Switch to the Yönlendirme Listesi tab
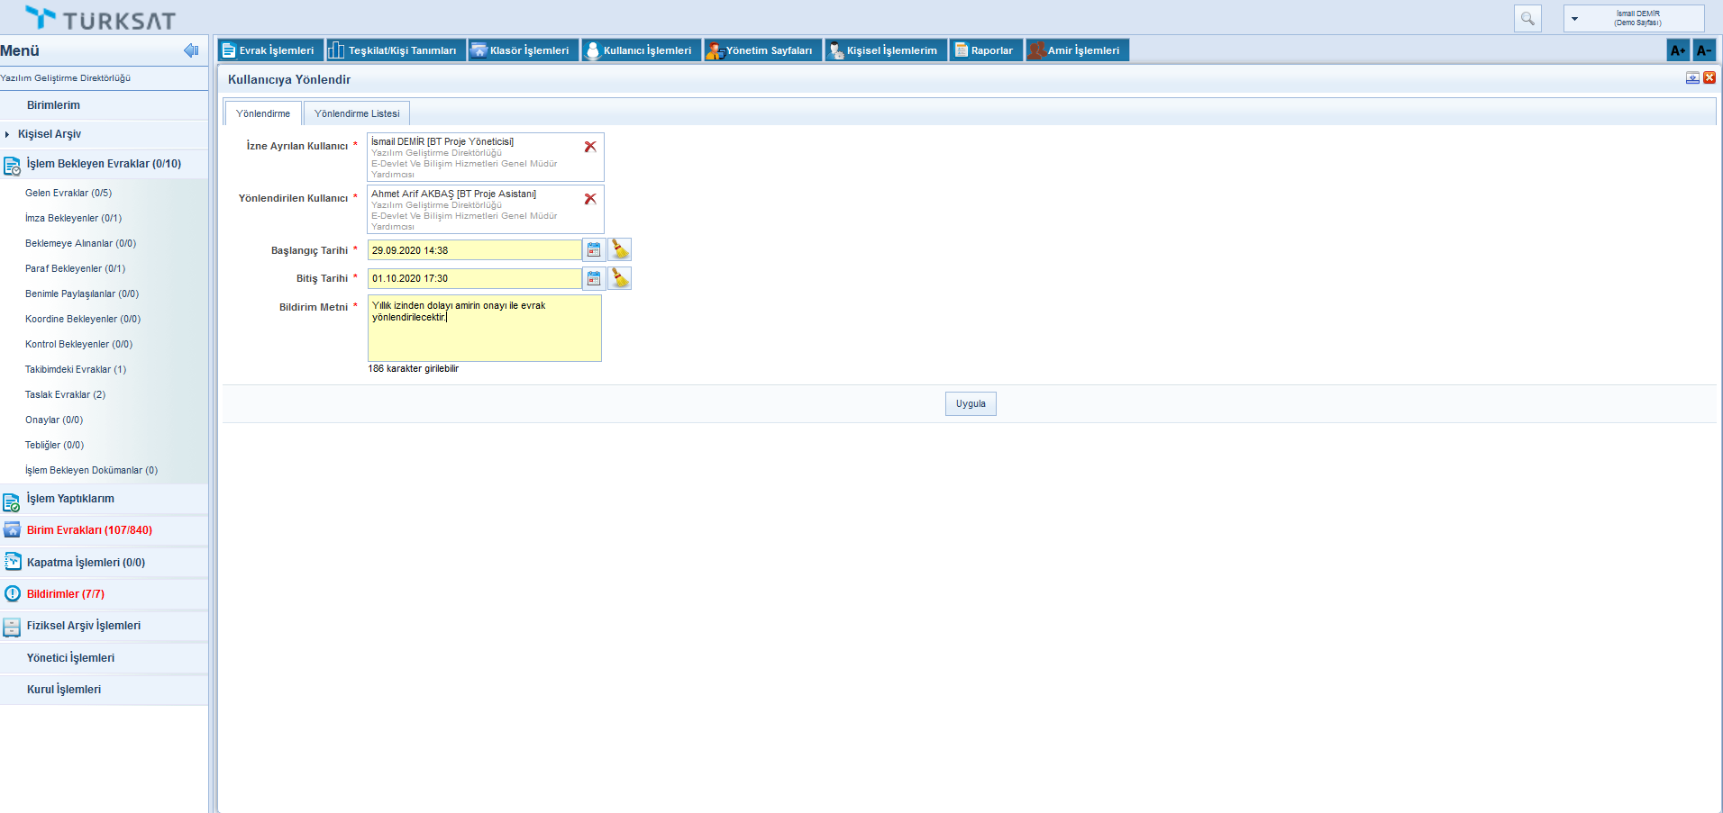The image size is (1723, 813). pos(357,113)
